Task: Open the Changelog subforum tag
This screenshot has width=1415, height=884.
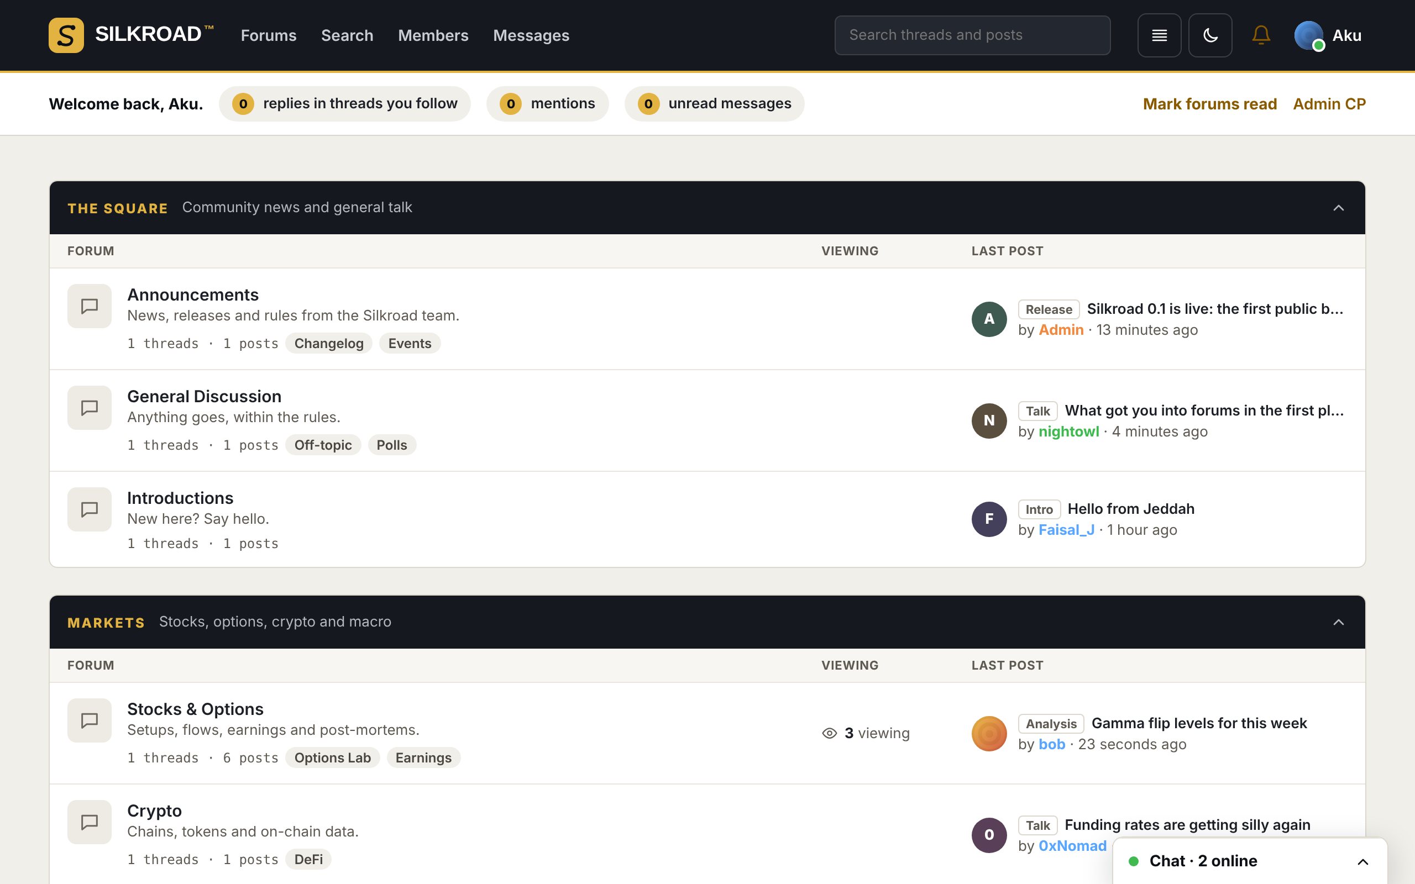Action: tap(329, 343)
